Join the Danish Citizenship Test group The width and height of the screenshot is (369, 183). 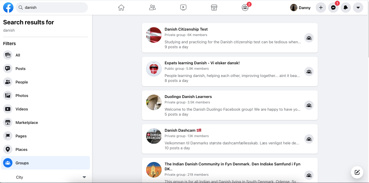[x=309, y=38]
